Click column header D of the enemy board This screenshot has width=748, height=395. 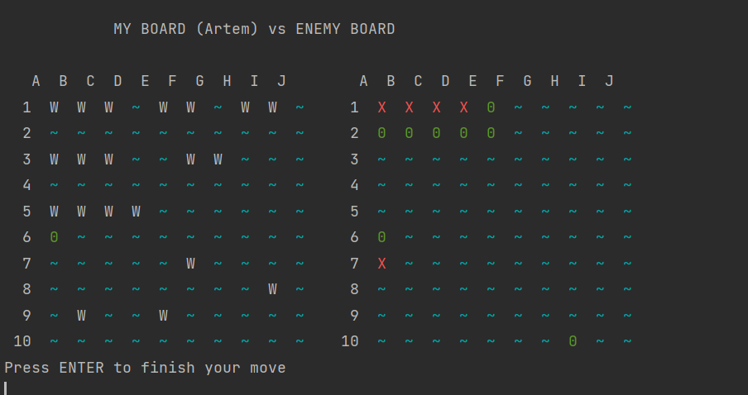coord(445,81)
